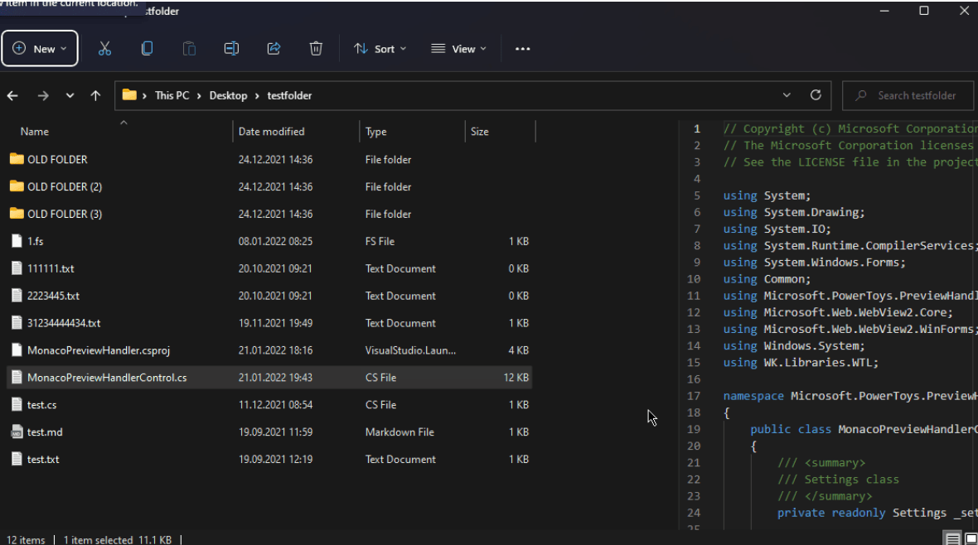Select the file 2223445.txt

(x=53, y=296)
